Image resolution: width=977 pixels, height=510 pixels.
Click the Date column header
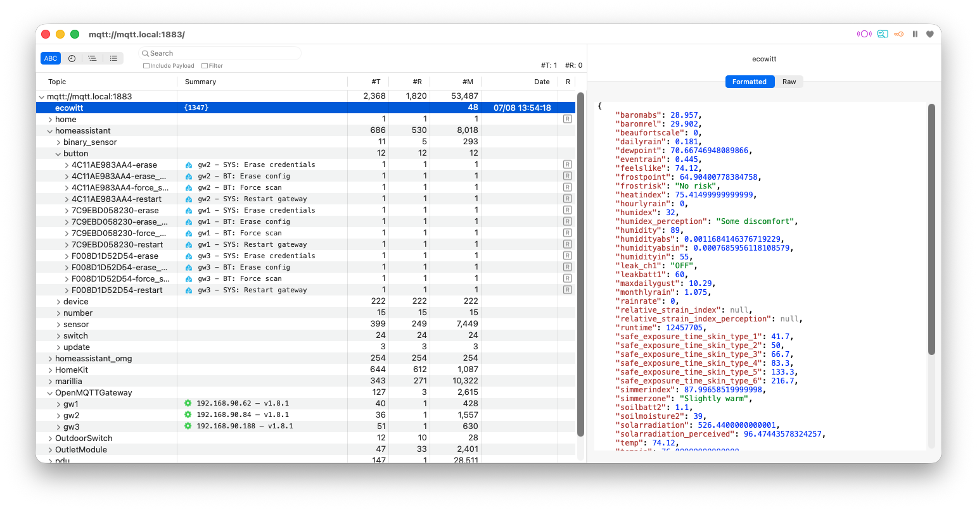coord(542,82)
